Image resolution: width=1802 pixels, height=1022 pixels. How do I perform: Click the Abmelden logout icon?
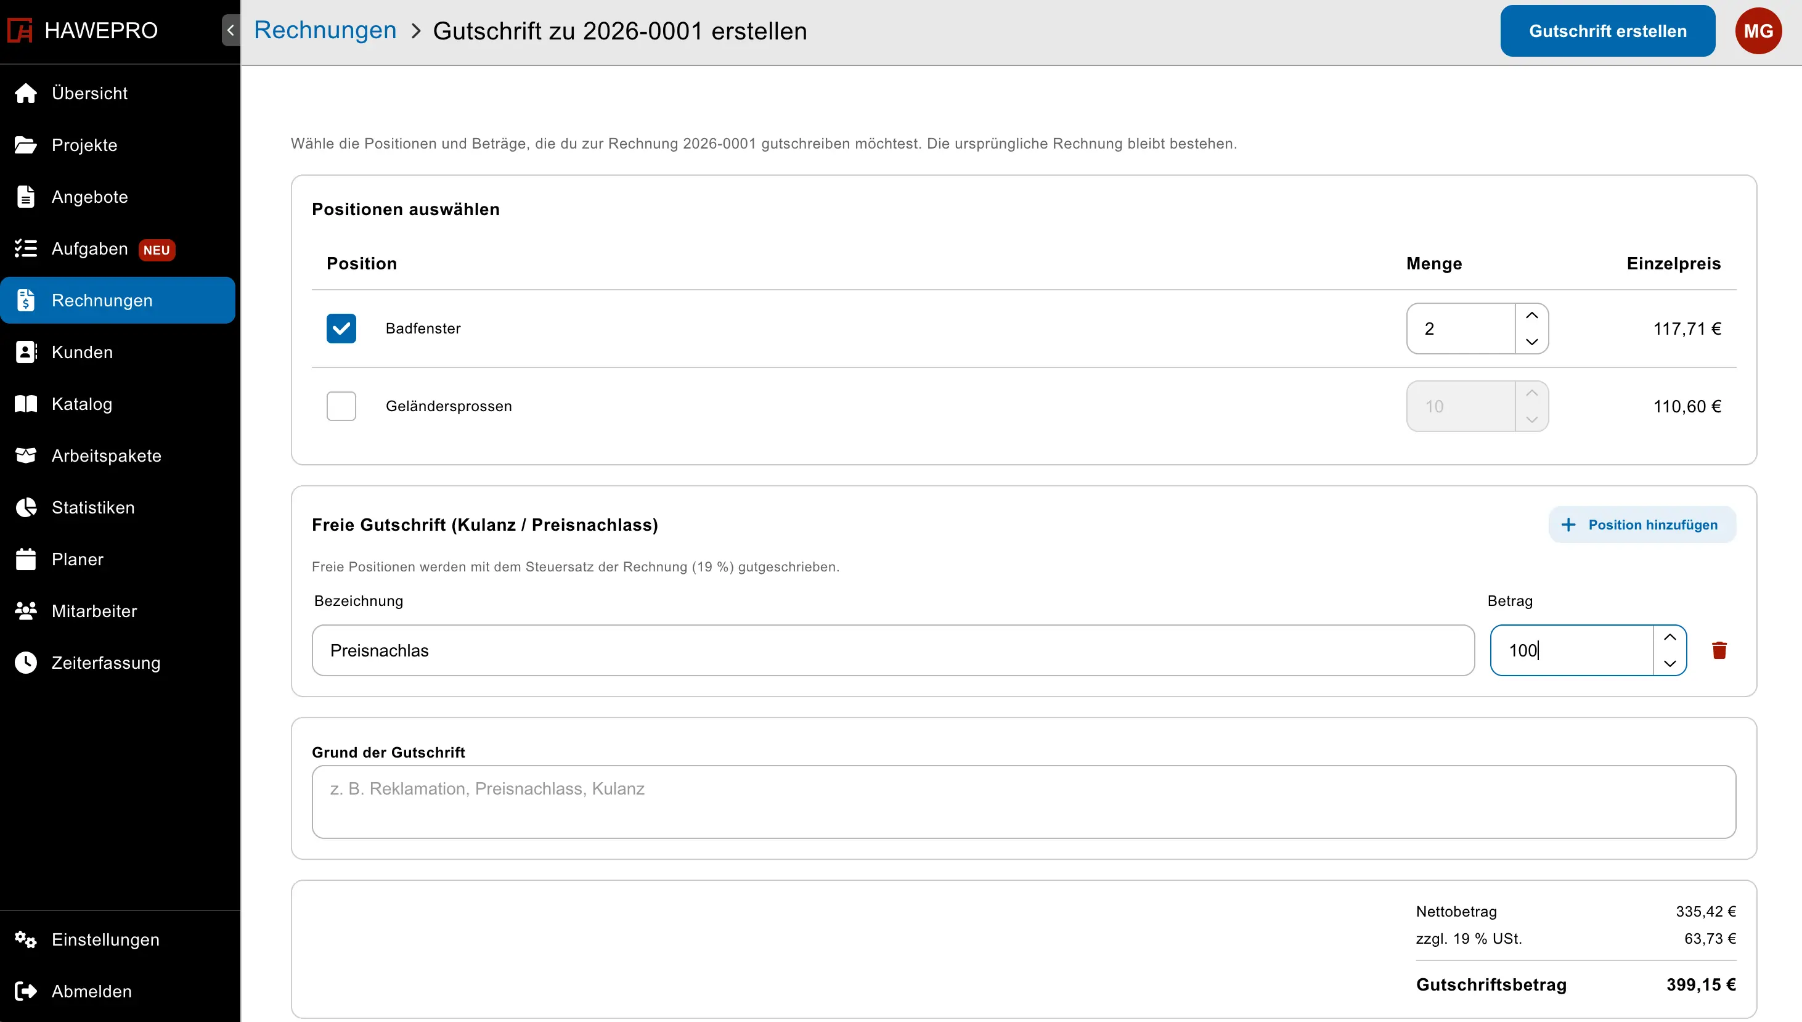pyautogui.click(x=26, y=991)
